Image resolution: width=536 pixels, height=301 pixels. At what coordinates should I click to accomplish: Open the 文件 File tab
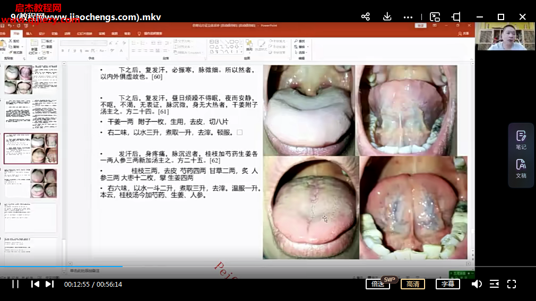tap(3, 33)
